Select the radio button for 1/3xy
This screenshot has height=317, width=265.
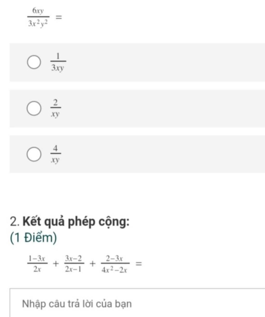pyautogui.click(x=34, y=62)
